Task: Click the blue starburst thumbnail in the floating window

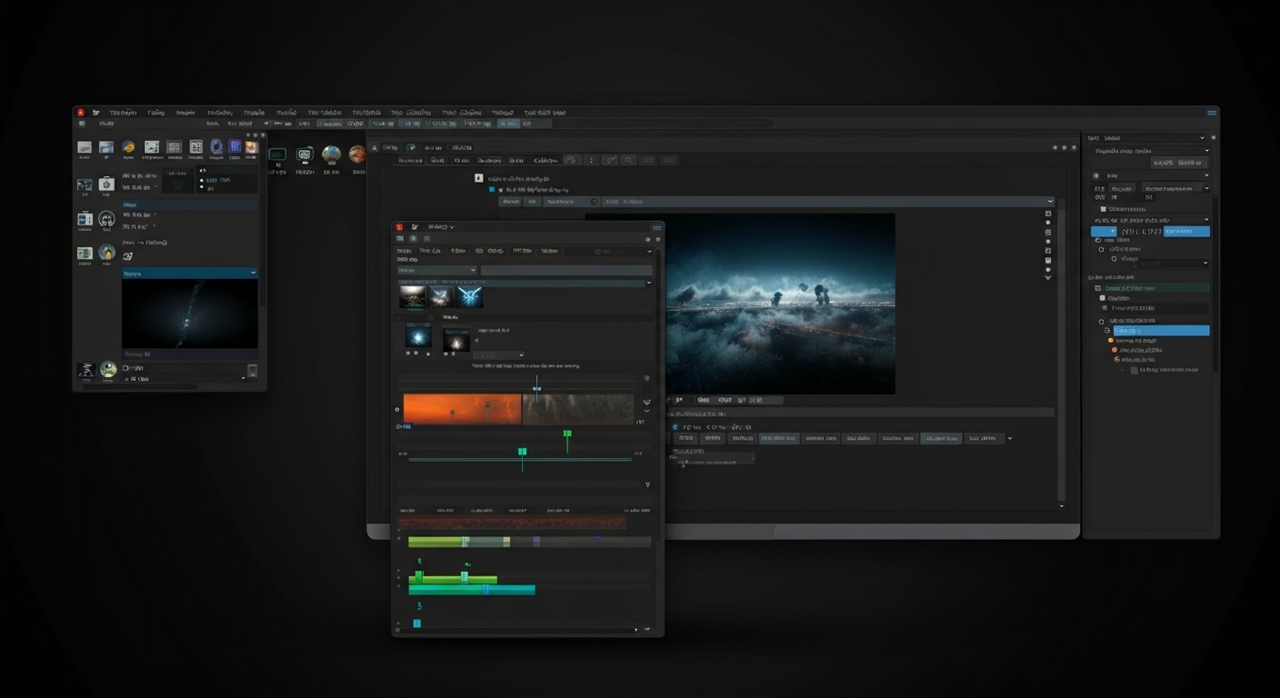Action: click(x=469, y=296)
